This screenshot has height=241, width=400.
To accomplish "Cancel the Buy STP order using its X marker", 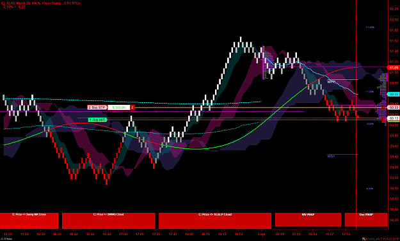I will 383,108.
